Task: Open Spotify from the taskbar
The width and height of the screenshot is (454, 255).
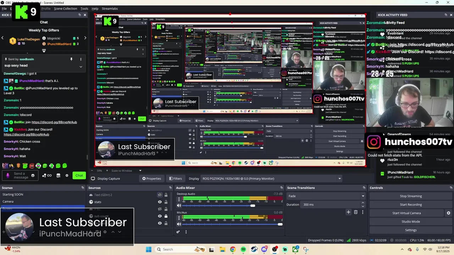Action: 243,249
